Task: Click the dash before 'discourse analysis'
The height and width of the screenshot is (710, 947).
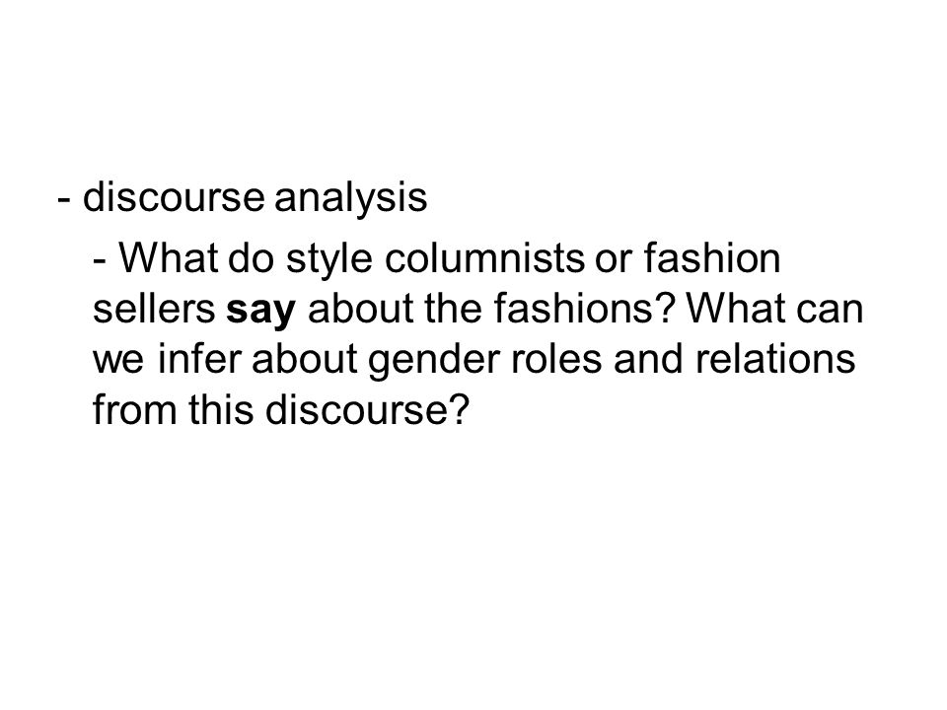Action: coord(65,199)
